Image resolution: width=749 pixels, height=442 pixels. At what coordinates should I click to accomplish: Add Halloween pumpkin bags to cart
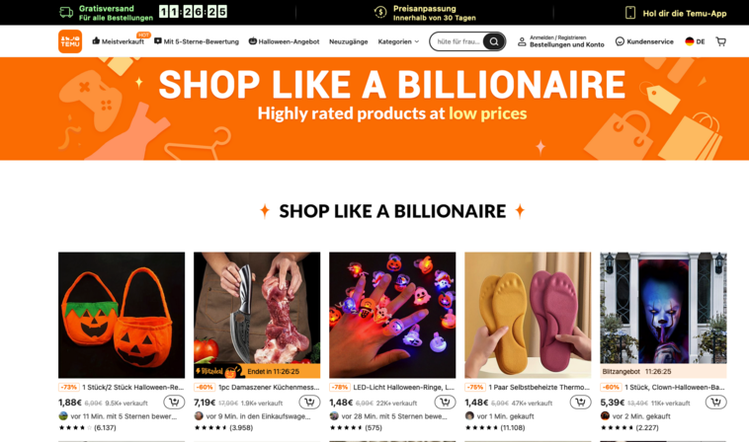point(174,402)
